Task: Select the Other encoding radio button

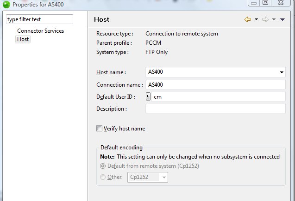Action: tap(103, 177)
